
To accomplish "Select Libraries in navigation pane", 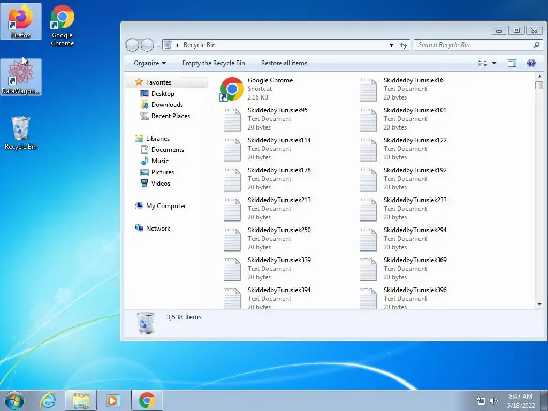I will tap(158, 139).
